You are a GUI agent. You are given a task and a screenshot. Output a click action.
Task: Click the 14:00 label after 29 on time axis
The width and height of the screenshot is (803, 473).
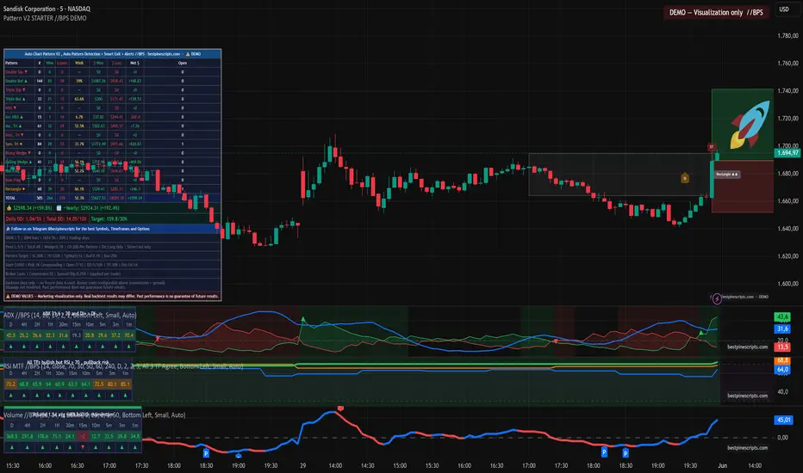coord(335,465)
